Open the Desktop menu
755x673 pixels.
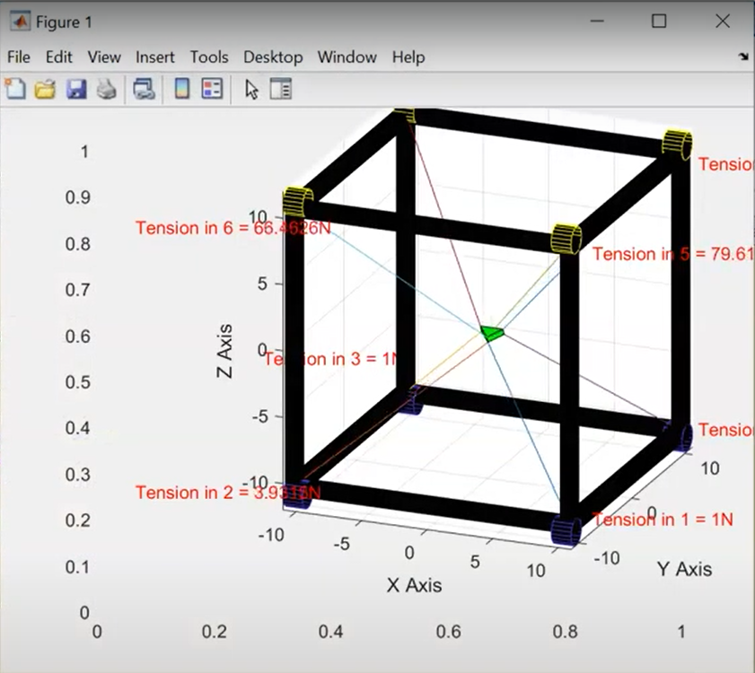(273, 57)
